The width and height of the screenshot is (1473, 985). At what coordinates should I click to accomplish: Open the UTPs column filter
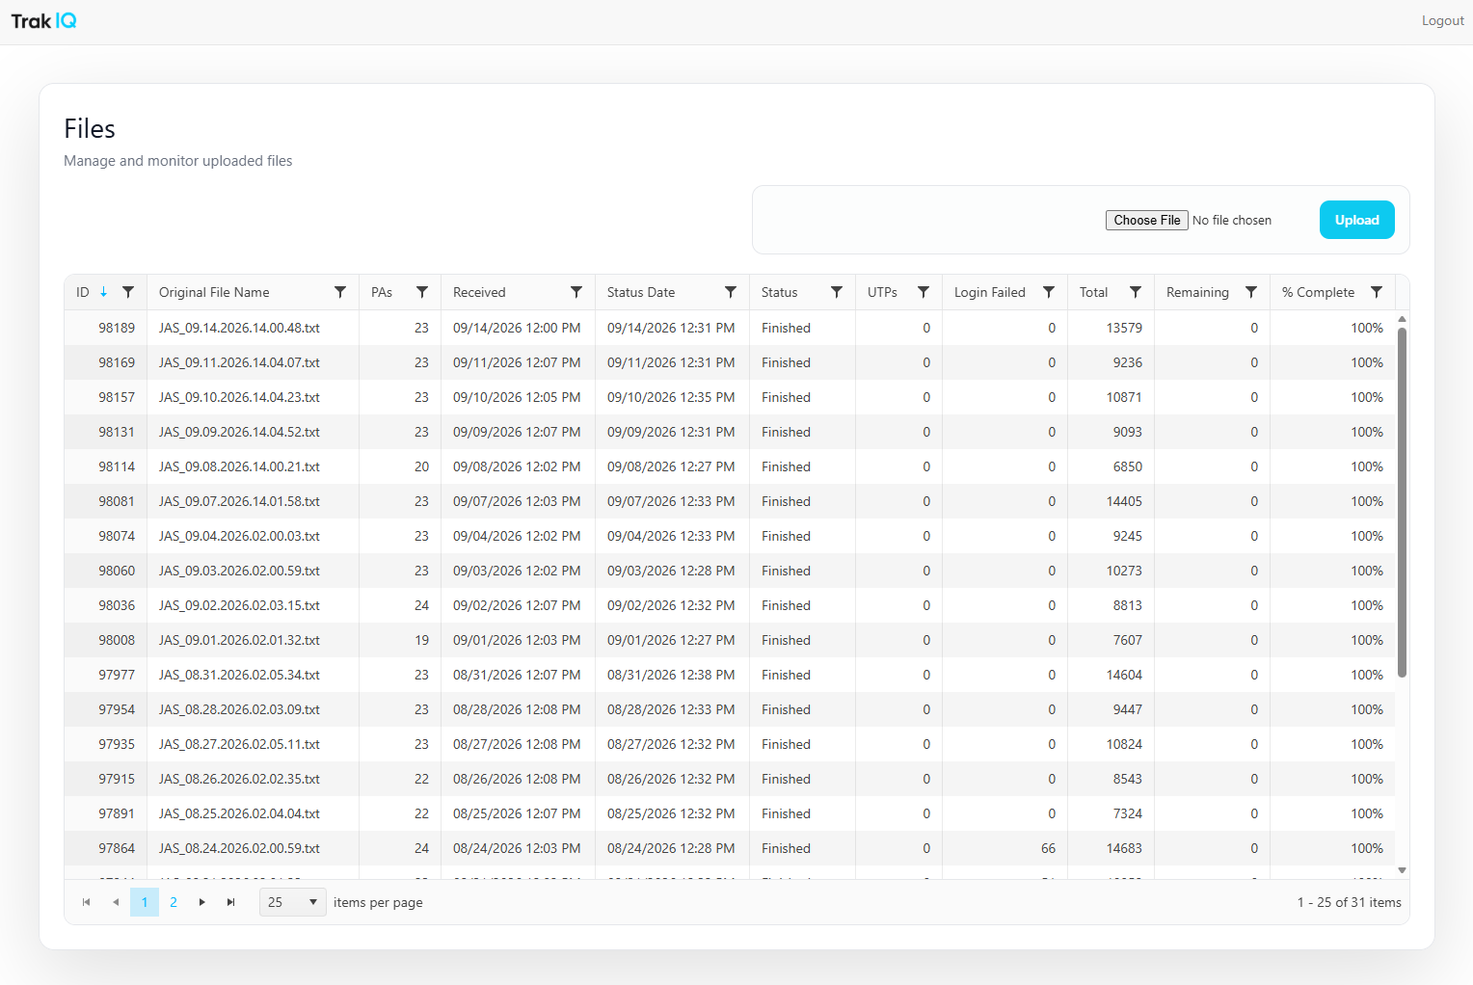[x=924, y=292]
